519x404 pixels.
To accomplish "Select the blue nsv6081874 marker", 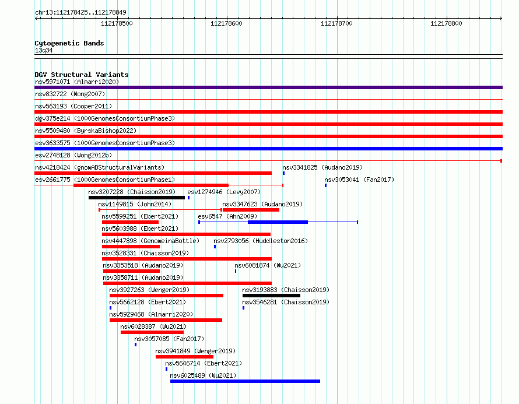I will coord(236,271).
